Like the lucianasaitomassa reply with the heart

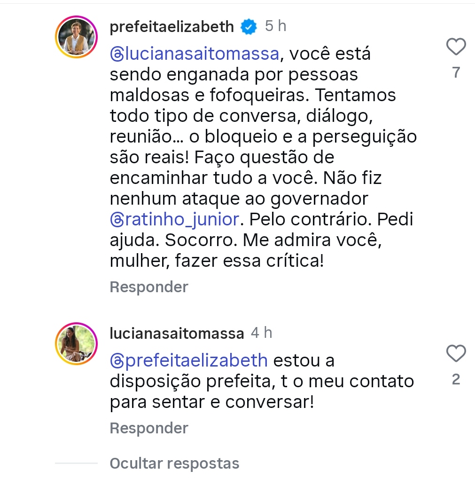(455, 353)
